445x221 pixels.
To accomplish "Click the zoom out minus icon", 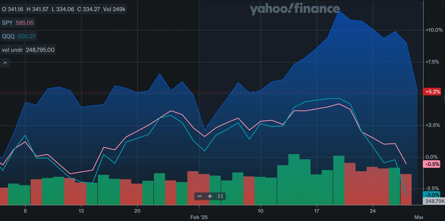I will click(x=200, y=196).
